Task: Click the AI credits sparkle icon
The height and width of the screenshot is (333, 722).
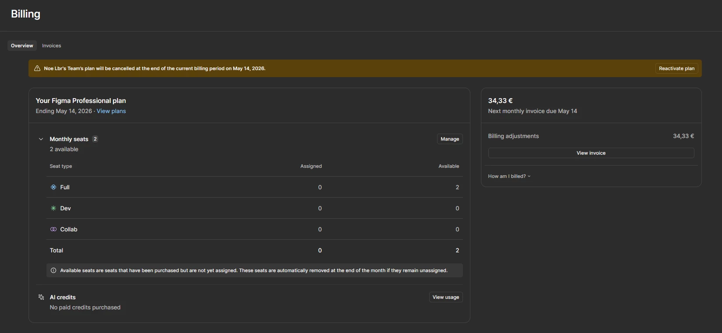Action: tap(41, 297)
